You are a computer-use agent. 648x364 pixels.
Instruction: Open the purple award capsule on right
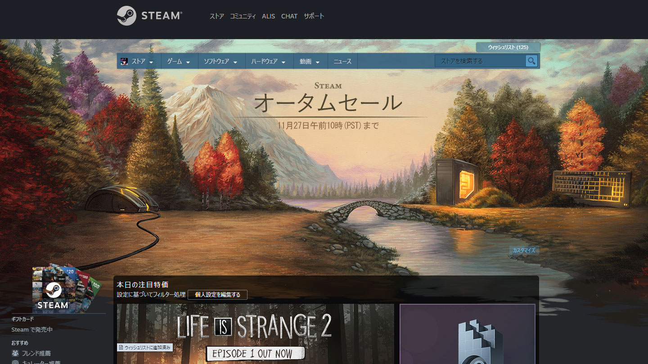coord(467,334)
